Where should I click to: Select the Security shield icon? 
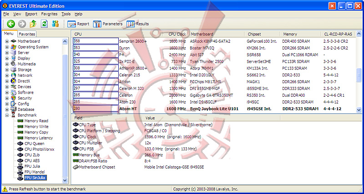[14, 98]
